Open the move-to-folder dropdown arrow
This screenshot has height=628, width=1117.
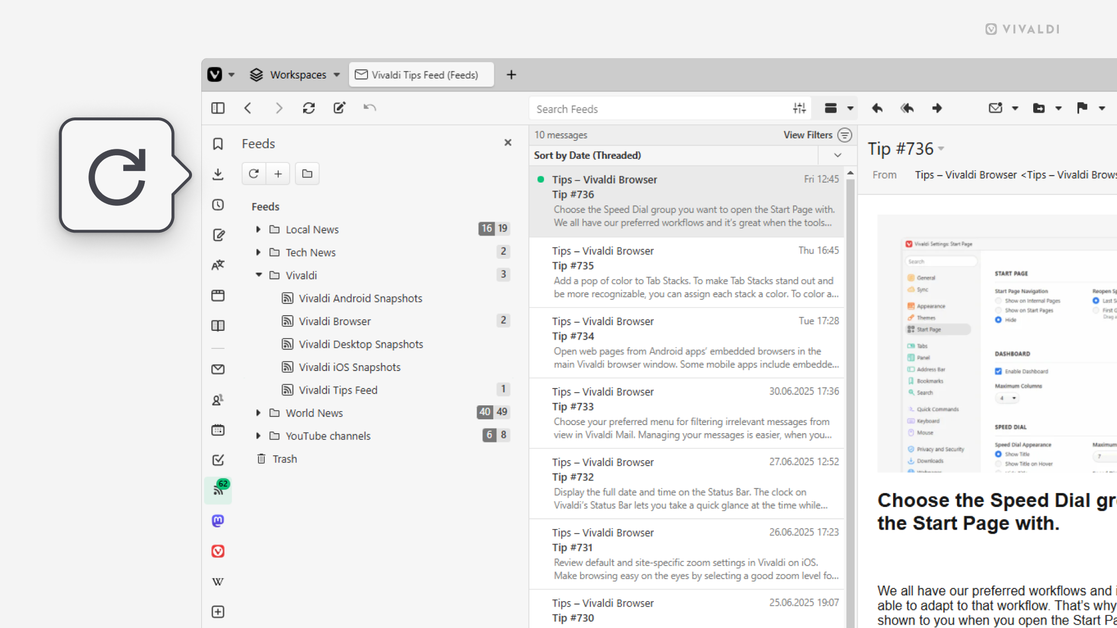click(1058, 108)
